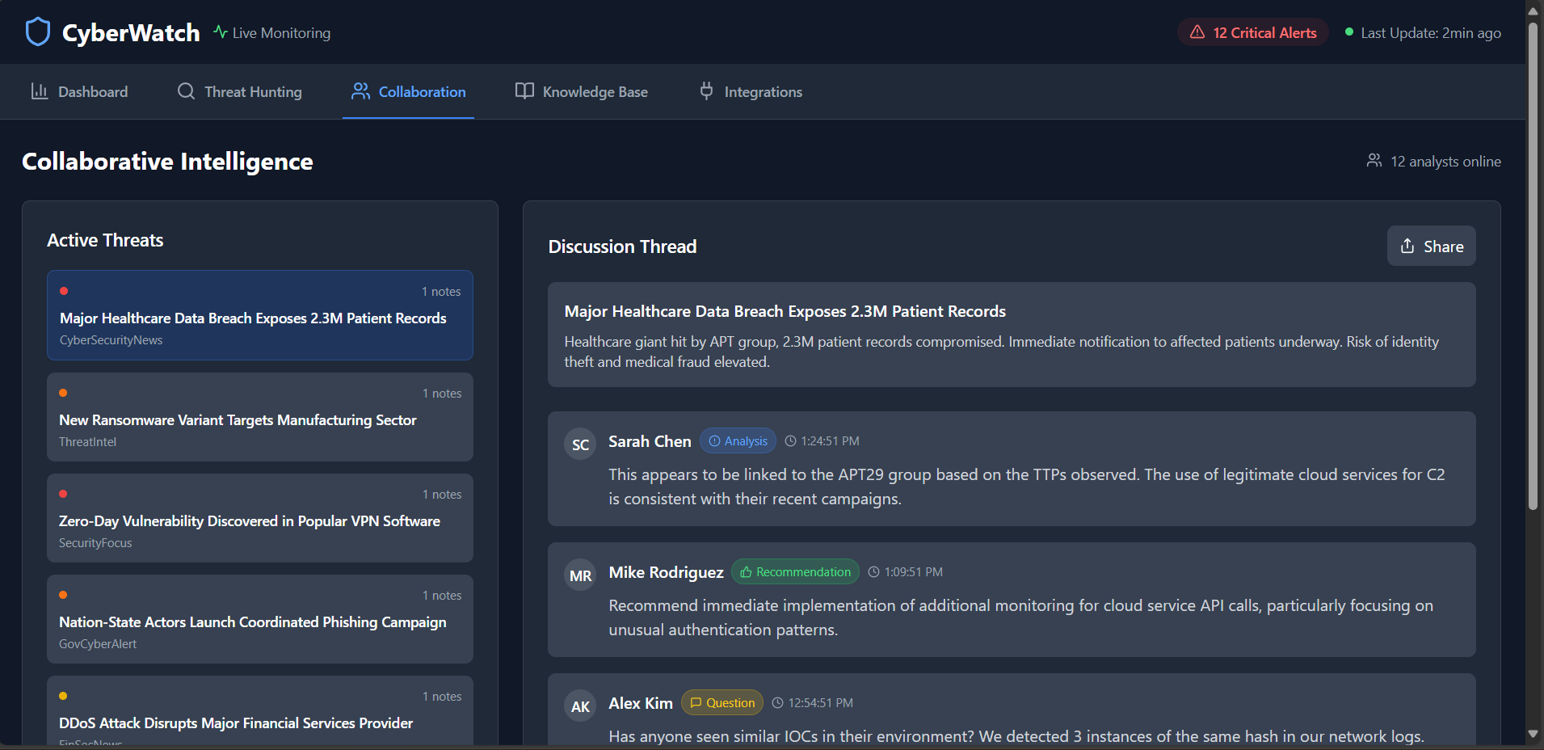Click the 'Active Threats' heading
1544x750 pixels.
105,240
